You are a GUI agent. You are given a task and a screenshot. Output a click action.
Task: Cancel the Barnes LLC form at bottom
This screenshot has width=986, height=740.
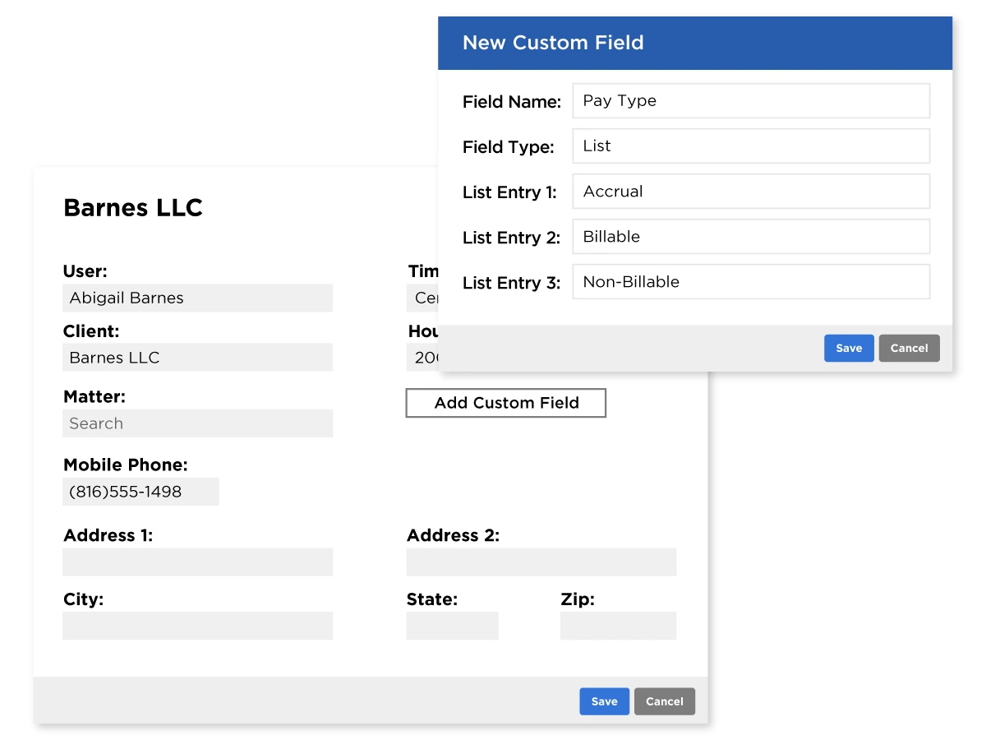[664, 701]
